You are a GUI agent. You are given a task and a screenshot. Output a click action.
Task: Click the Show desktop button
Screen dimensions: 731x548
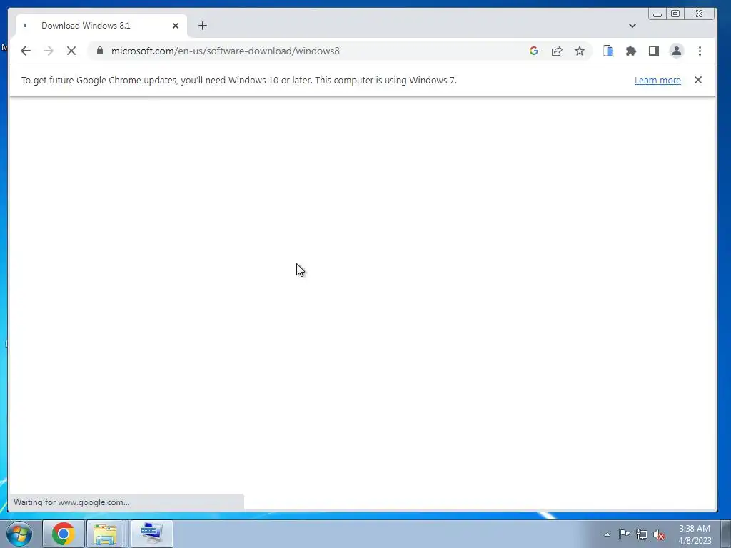726,534
